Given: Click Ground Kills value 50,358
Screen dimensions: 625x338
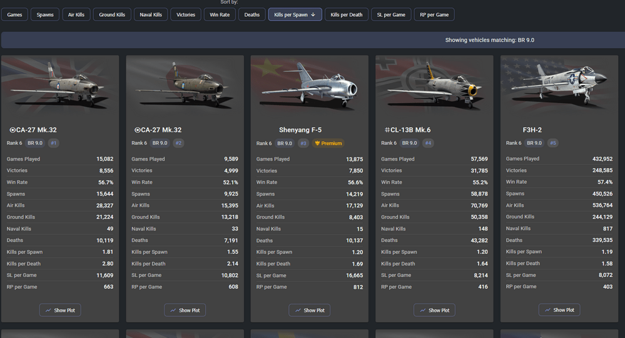Looking at the screenshot, I should tap(479, 217).
